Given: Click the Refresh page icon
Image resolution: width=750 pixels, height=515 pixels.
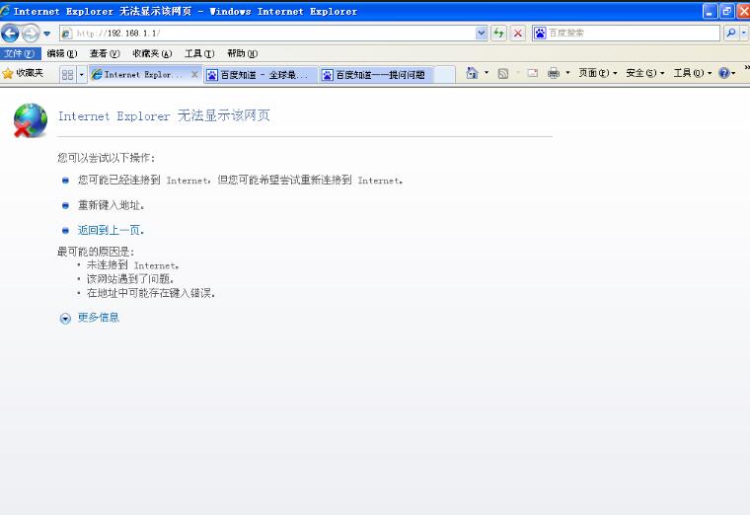Looking at the screenshot, I should click(x=499, y=33).
